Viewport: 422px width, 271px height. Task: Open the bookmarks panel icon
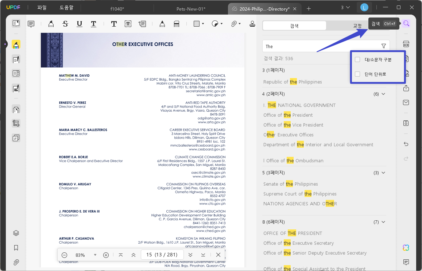[x=16, y=248]
